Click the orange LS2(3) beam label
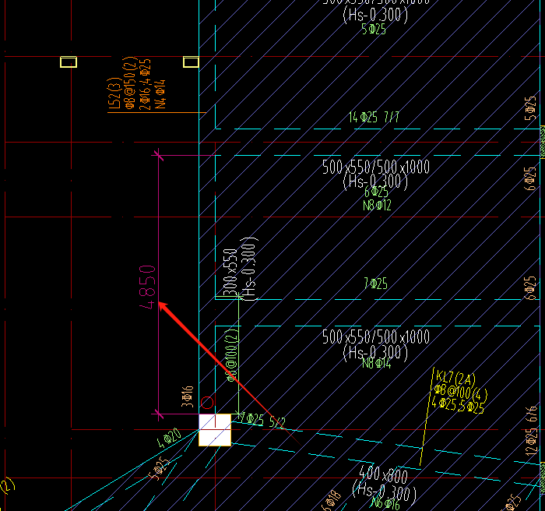This screenshot has height=511, width=545. (x=114, y=93)
